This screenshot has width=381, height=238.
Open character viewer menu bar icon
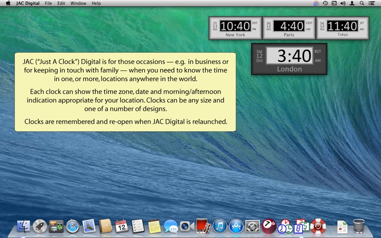tap(334, 3)
